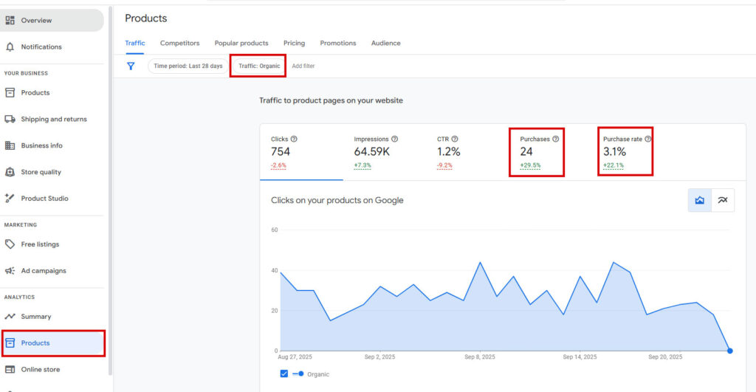Select the Purchases metric card
Screen dimensions: 756x392
[x=537, y=151]
